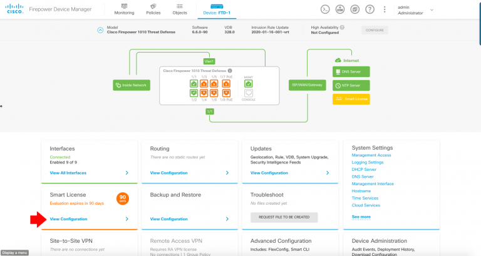
Task: Click the Advanced Configuration card title
Action: click(x=281, y=241)
